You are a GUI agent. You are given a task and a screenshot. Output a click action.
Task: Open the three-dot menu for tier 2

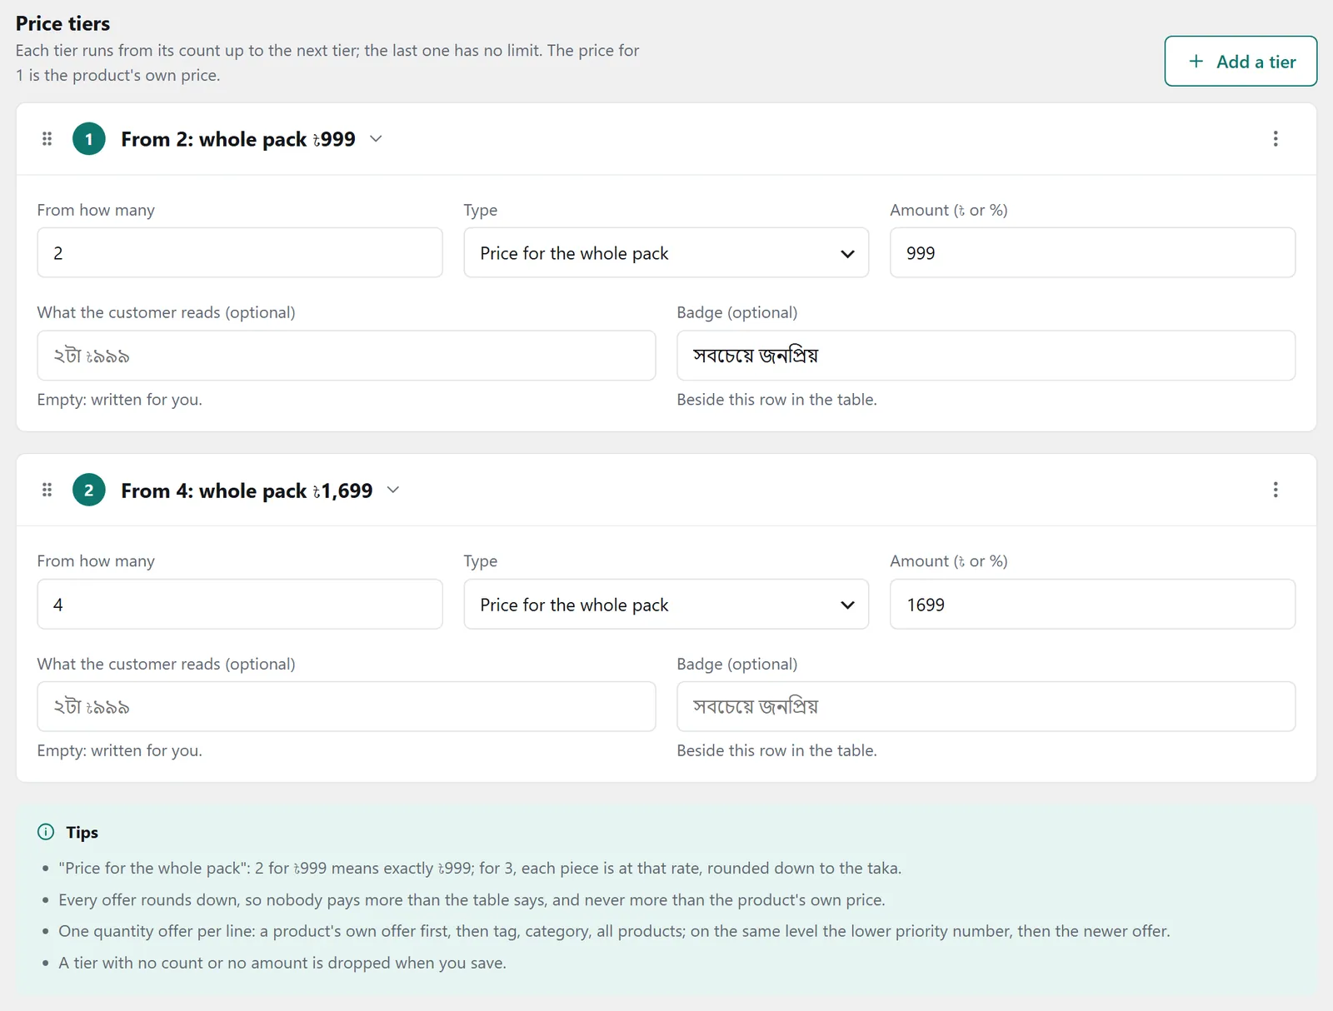click(x=1275, y=490)
